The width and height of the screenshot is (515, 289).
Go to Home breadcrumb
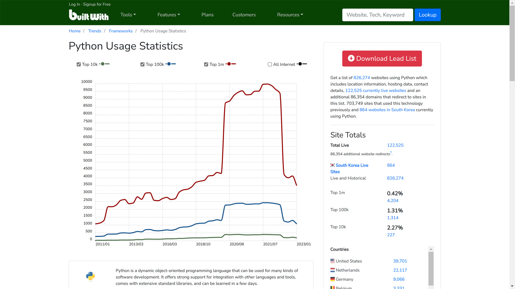[x=75, y=31]
